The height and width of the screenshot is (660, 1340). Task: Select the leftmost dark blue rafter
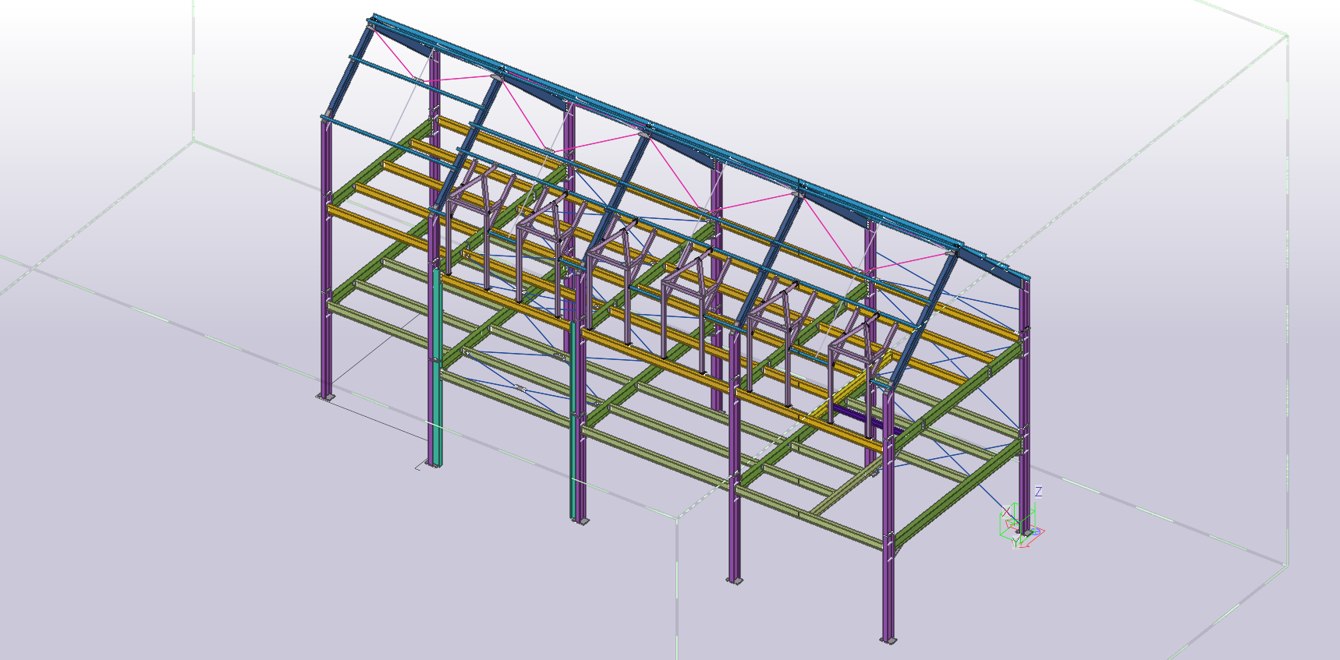(x=348, y=72)
